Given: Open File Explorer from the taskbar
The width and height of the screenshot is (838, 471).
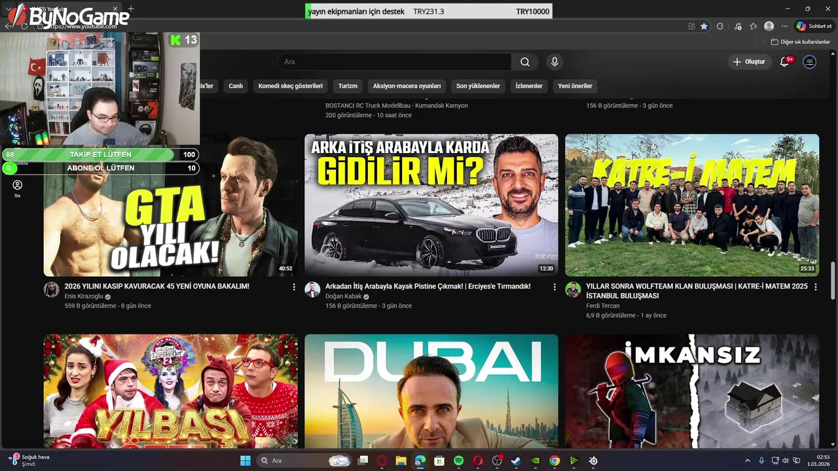Looking at the screenshot, I should (401, 461).
